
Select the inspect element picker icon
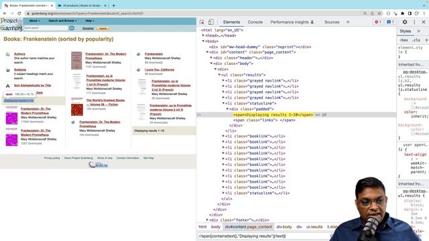(x=202, y=22)
